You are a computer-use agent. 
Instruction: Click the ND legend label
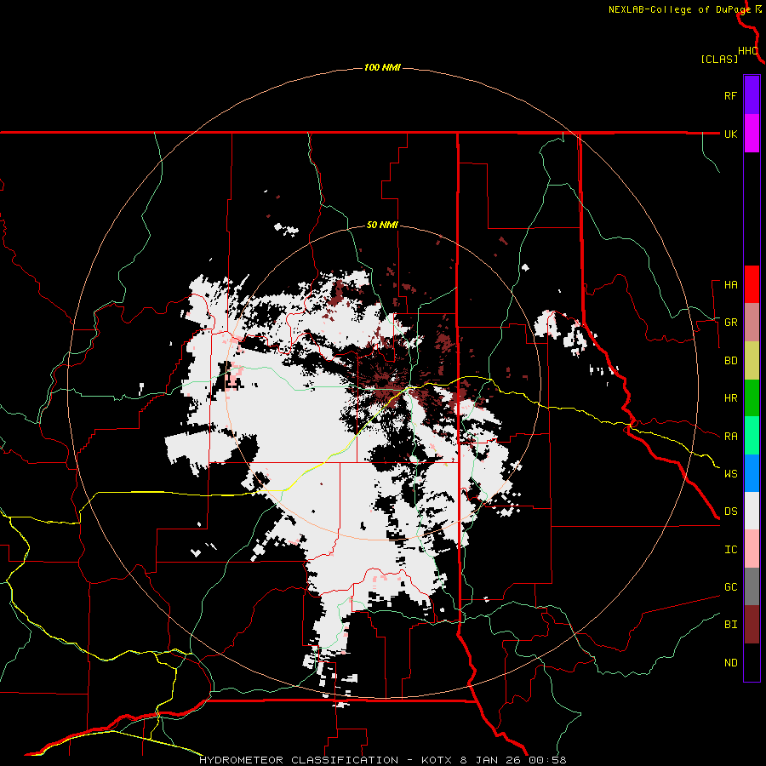[730, 662]
